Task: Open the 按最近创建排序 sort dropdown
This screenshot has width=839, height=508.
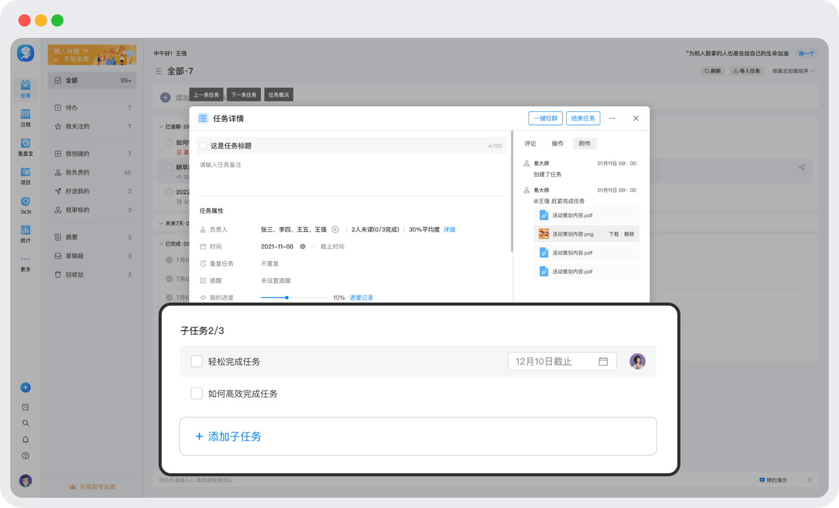Action: 793,71
